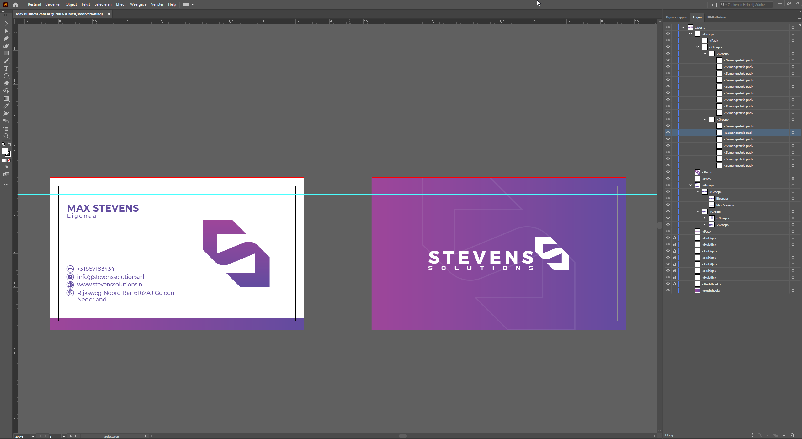802x439 pixels.
Task: Switch to the Eigenschappen tab
Action: (676, 18)
